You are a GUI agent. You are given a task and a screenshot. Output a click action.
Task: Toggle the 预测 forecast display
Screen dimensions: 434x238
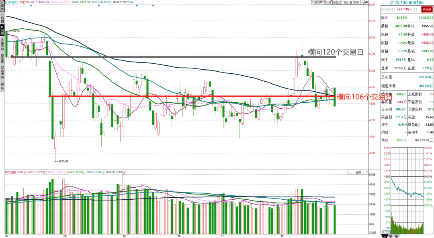coord(356,2)
